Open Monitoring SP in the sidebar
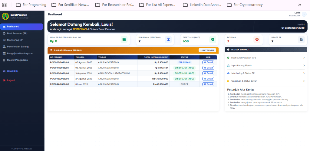 pyautogui.click(x=22, y=40)
